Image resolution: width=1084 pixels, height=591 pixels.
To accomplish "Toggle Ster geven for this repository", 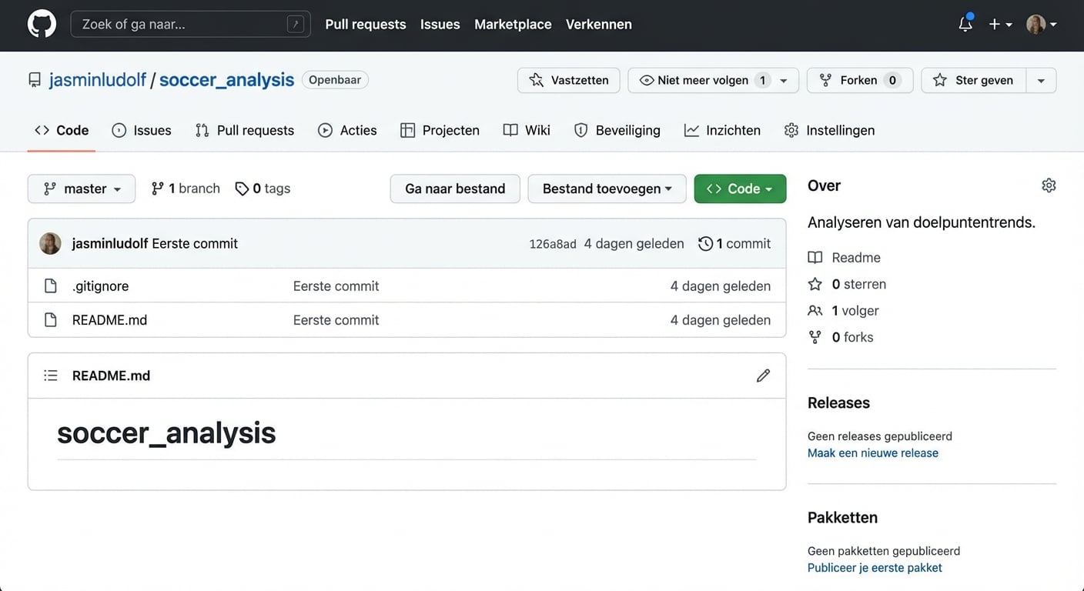I will point(974,80).
